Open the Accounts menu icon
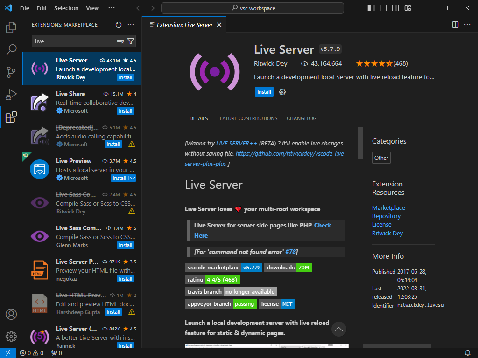This screenshot has height=358, width=478. click(x=11, y=314)
